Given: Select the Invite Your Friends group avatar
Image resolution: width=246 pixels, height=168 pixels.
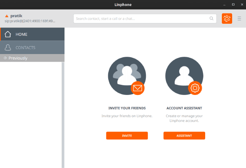Looking at the screenshot, I should tap(125, 75).
